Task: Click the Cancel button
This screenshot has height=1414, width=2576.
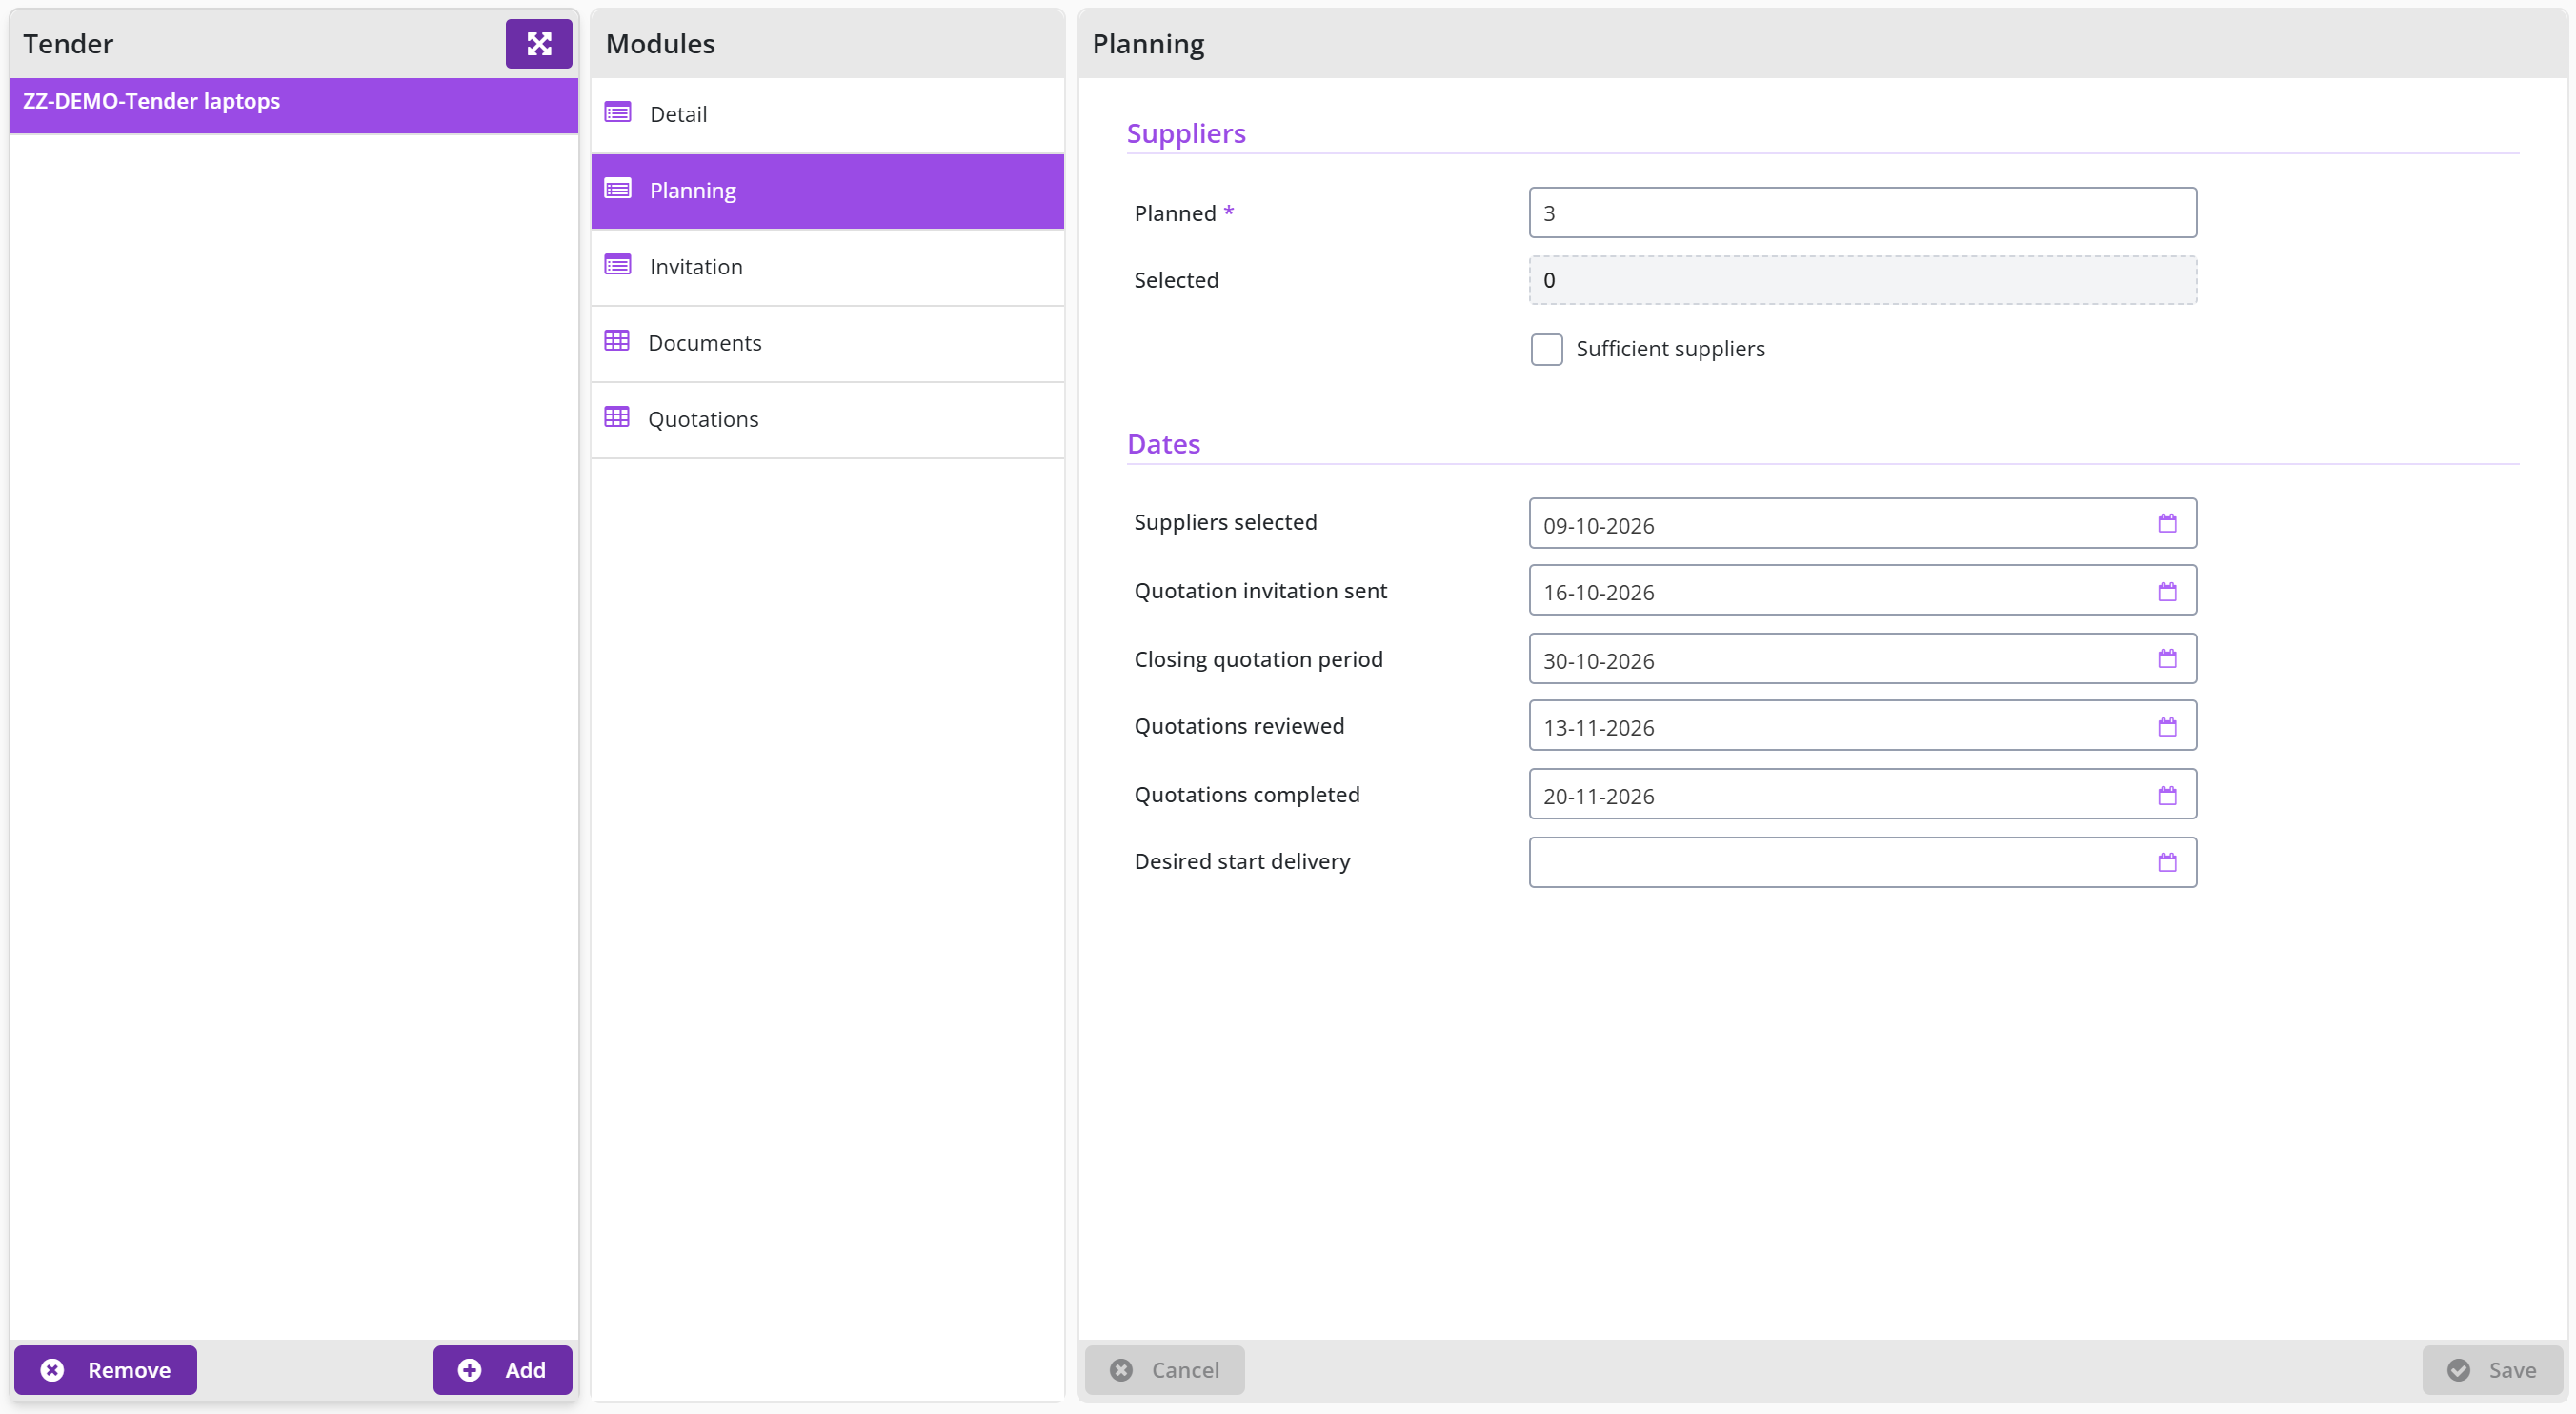Action: pos(1164,1370)
